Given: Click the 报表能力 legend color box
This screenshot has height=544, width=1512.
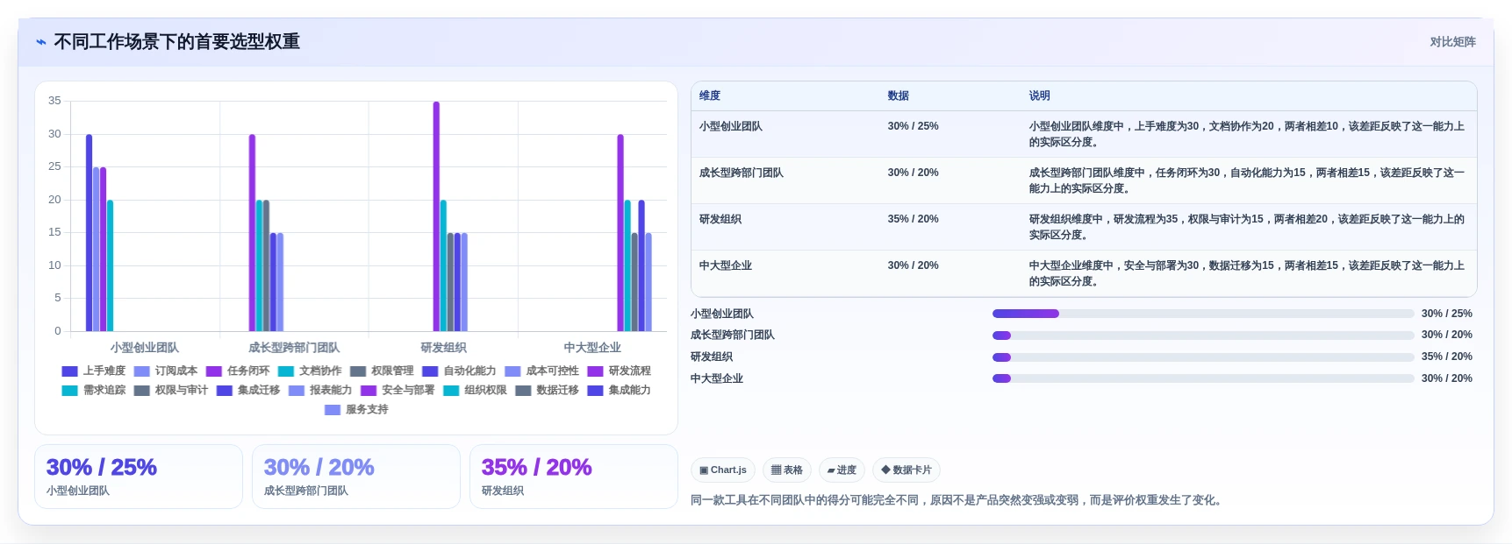Looking at the screenshot, I should click(297, 391).
